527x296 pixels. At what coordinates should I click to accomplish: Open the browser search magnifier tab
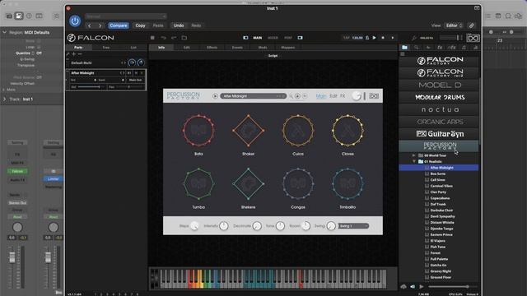(x=417, y=48)
